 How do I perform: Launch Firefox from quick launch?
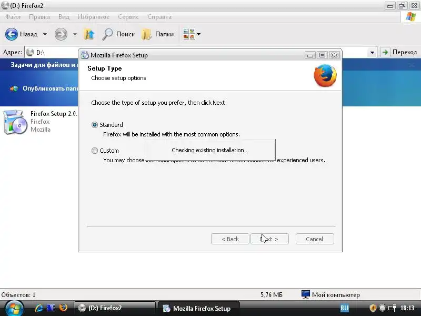point(63,308)
